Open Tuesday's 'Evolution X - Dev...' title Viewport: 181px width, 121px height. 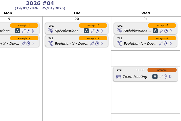pos(71,43)
